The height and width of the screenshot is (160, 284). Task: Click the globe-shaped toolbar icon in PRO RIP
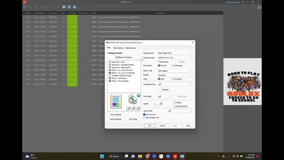click(x=69, y=7)
